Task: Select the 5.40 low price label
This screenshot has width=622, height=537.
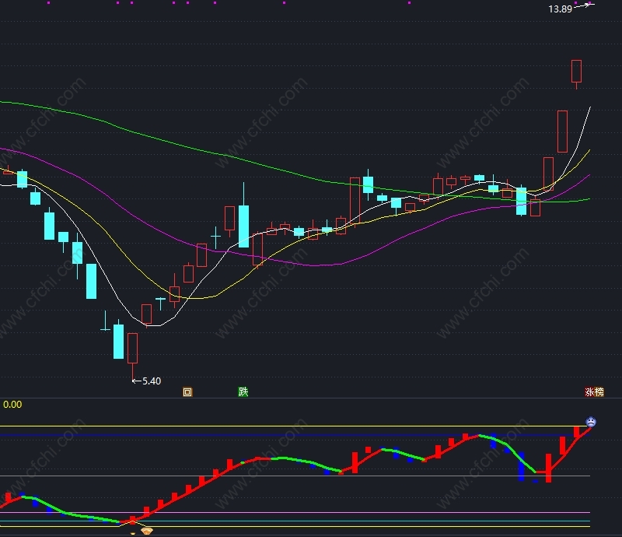Action: [152, 381]
